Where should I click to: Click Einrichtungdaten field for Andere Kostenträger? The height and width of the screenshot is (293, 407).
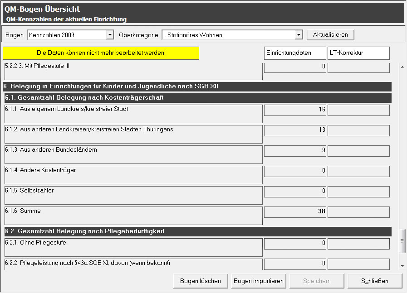(x=295, y=171)
